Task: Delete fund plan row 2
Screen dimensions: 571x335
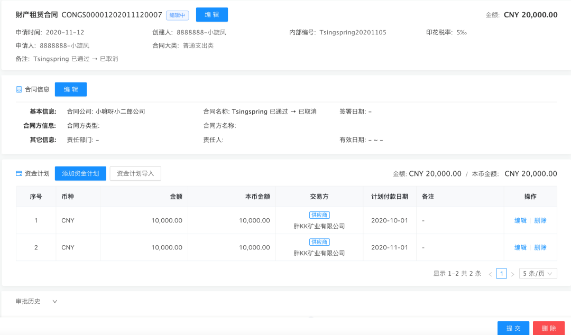Action: coord(540,247)
